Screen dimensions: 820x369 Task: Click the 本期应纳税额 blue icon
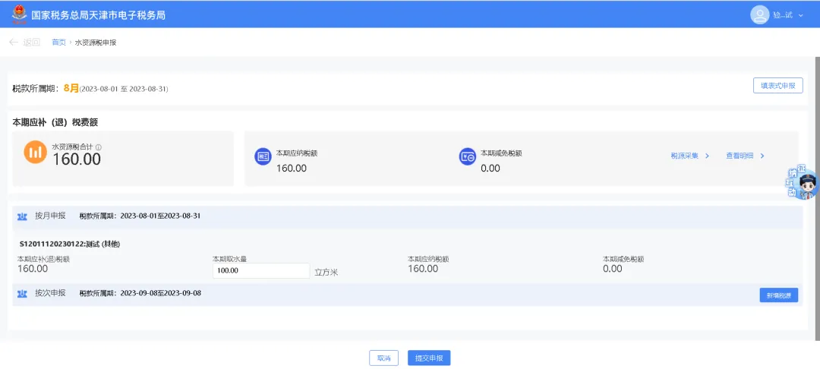[263, 156]
